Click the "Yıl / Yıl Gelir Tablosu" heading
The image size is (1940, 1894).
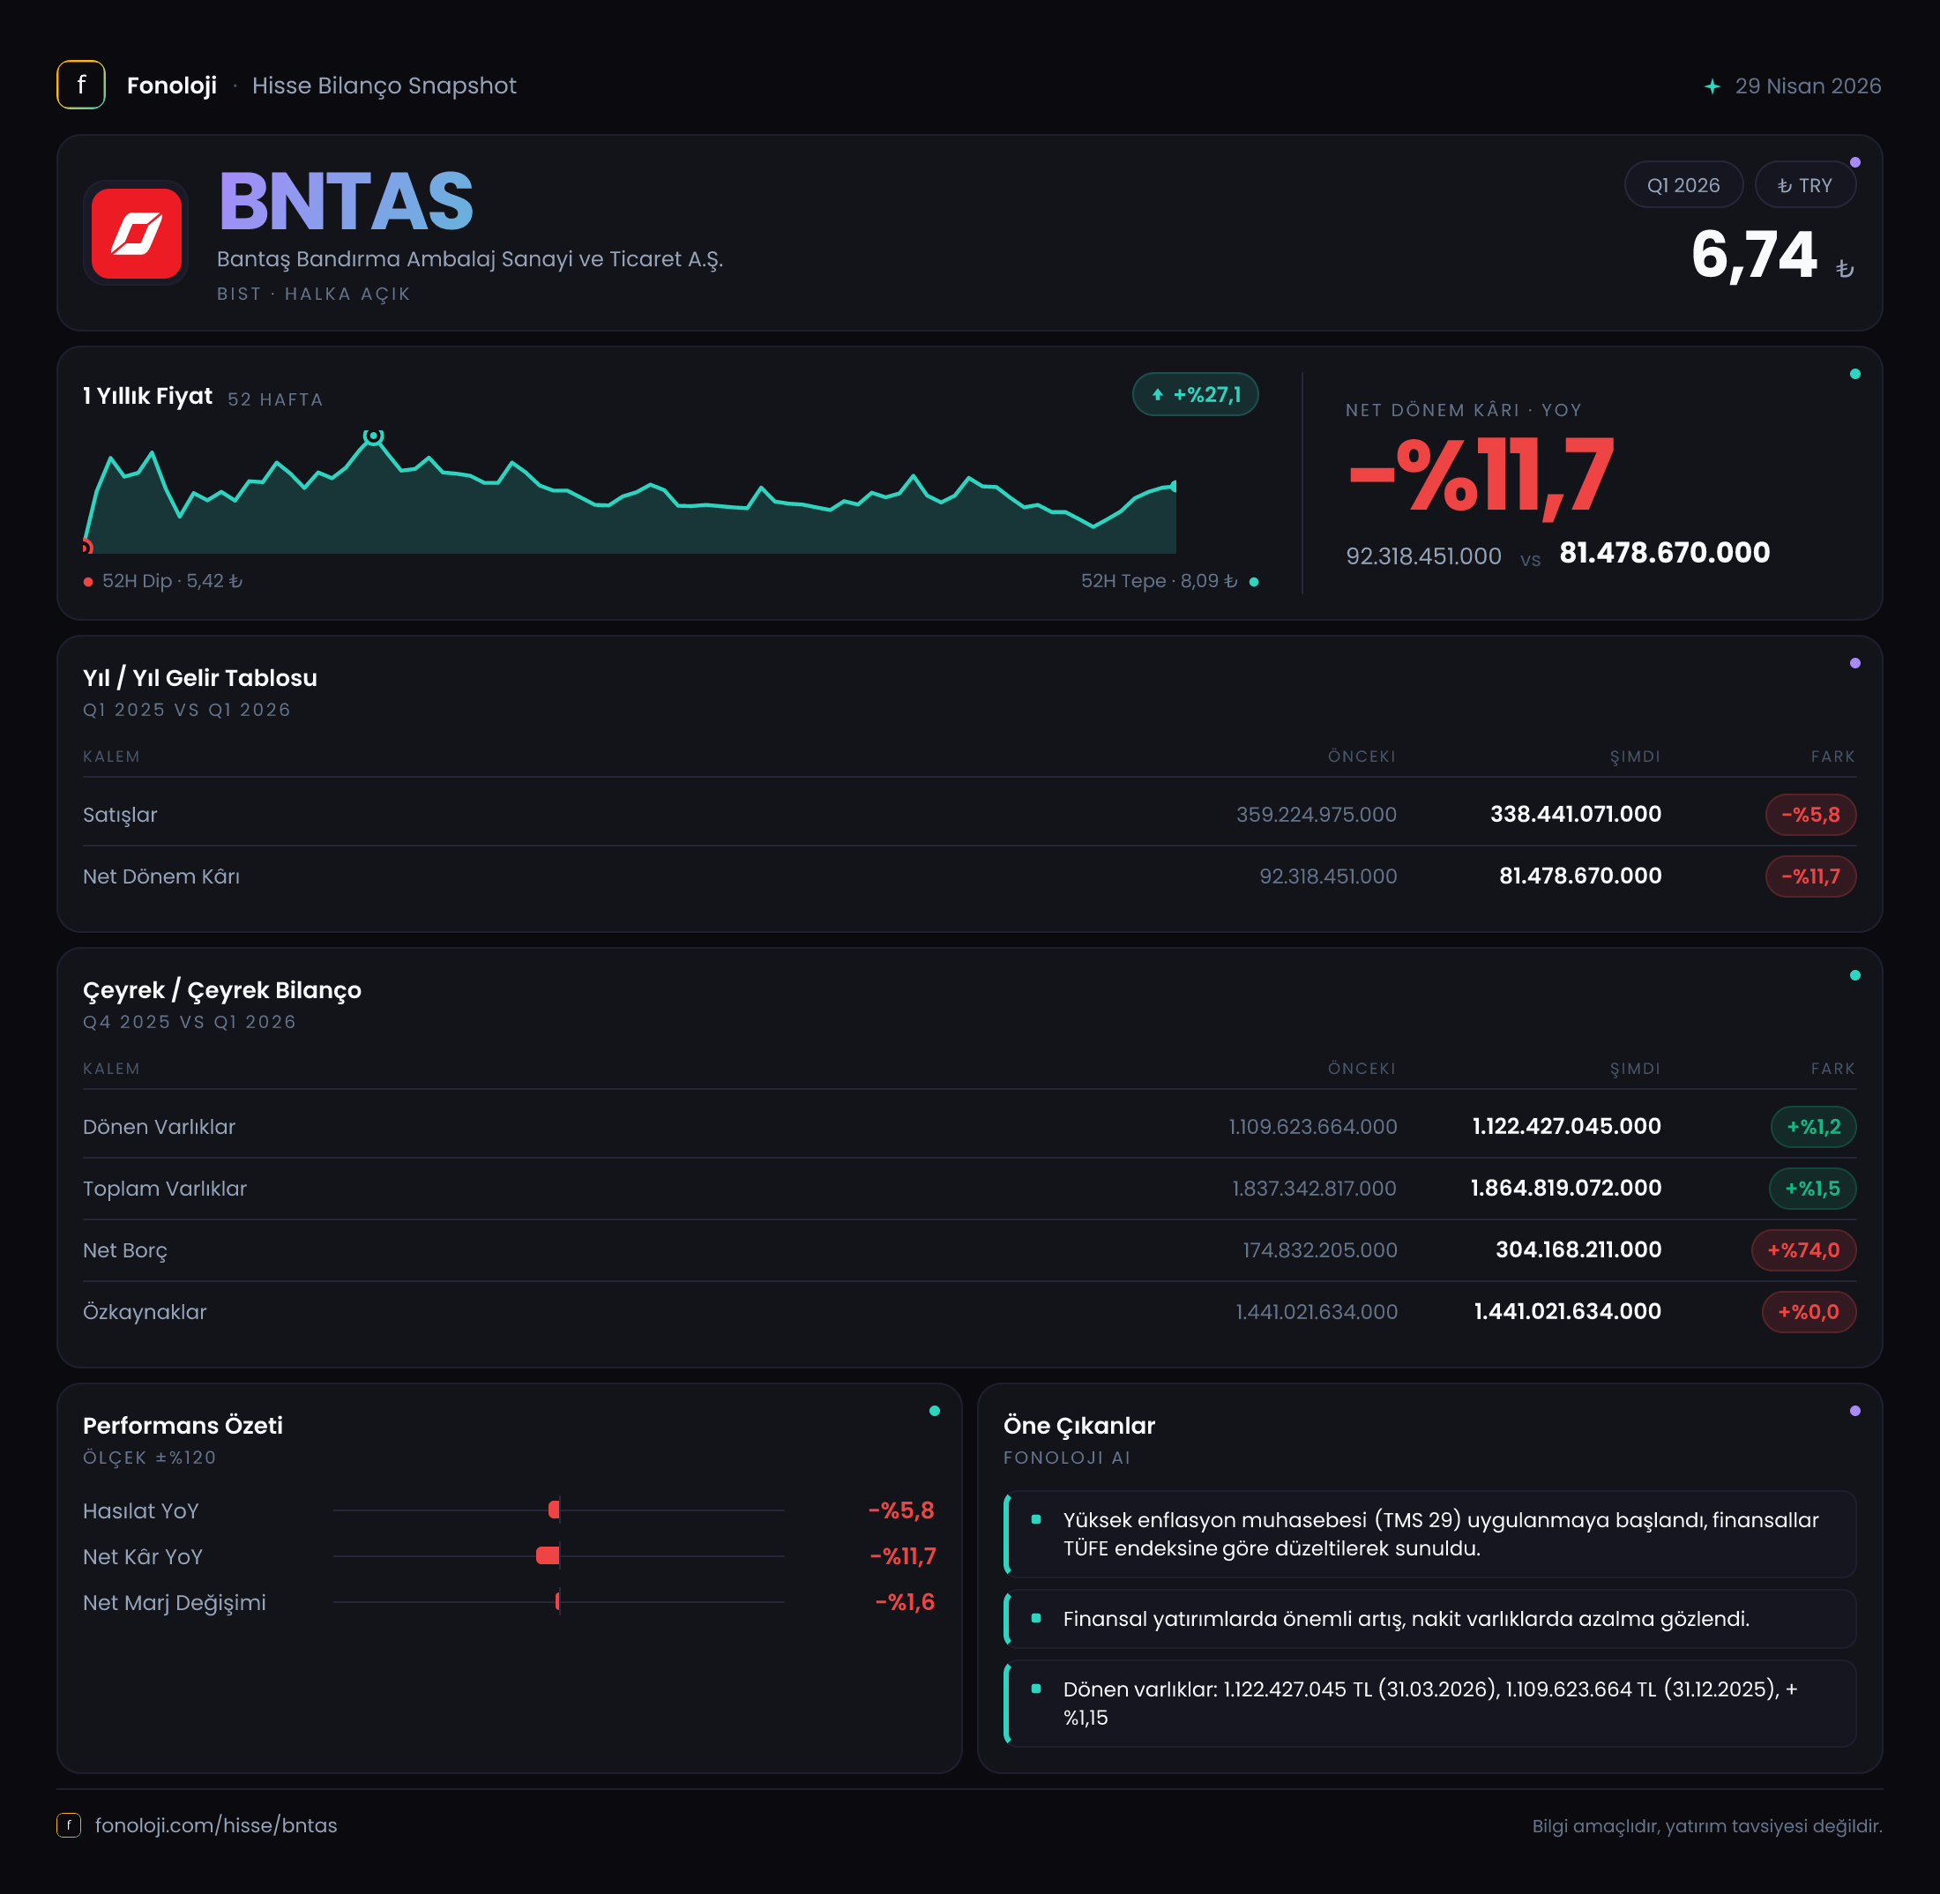200,678
